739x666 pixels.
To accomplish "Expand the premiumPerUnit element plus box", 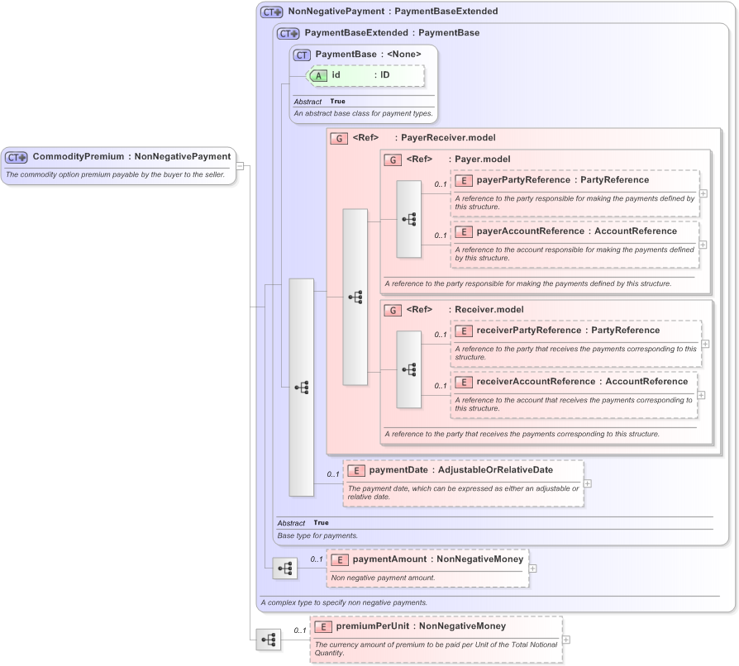I will point(566,640).
